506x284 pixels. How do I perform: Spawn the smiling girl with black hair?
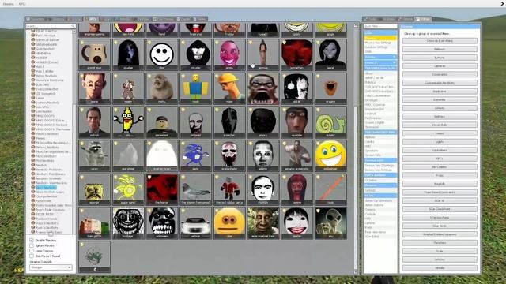[x=296, y=223]
